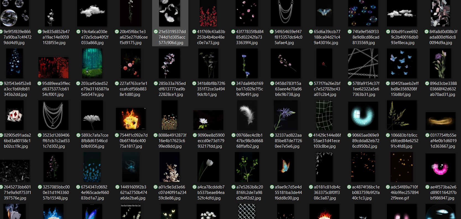The image size is (461, 219).
Task: Click file name a0181c81db4c...08c3a87.jpg
Action: pyautogui.click(x=327, y=193)
